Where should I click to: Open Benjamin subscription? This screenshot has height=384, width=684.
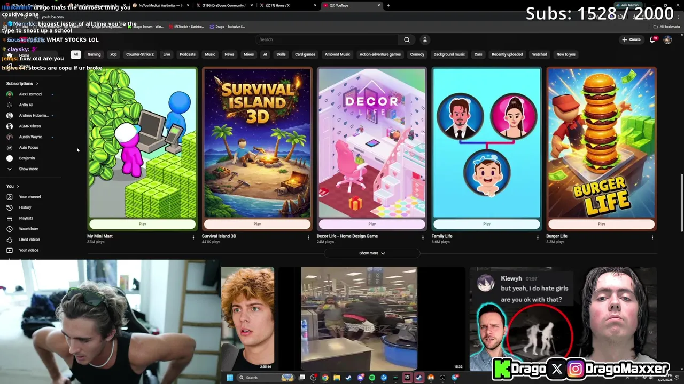[x=27, y=158]
